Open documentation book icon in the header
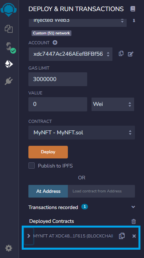Viewport: 144px width, 258px height. [x=133, y=9]
